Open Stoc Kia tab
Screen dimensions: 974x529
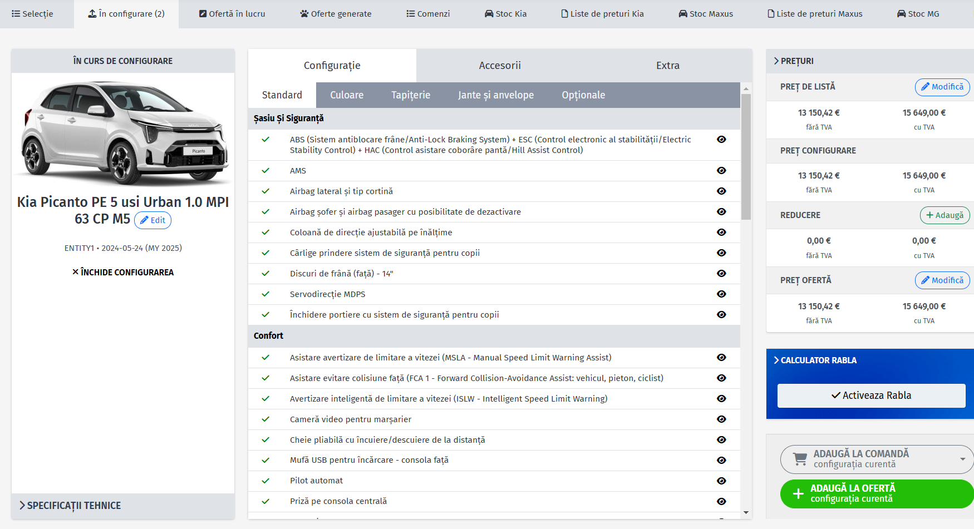pos(505,14)
